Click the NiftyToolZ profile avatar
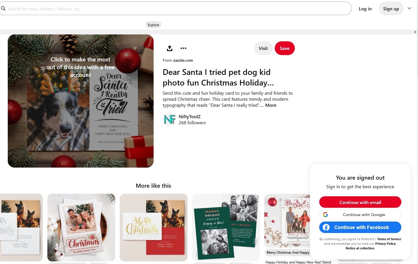The height and width of the screenshot is (264, 418). (169, 119)
